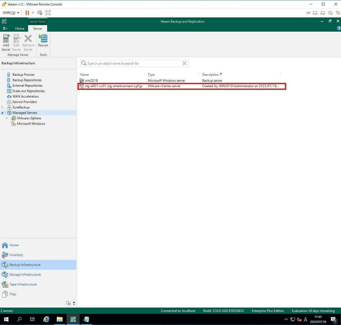The width and height of the screenshot is (341, 325).
Task: Open navigation pane options gear icon
Action: coord(68,303)
